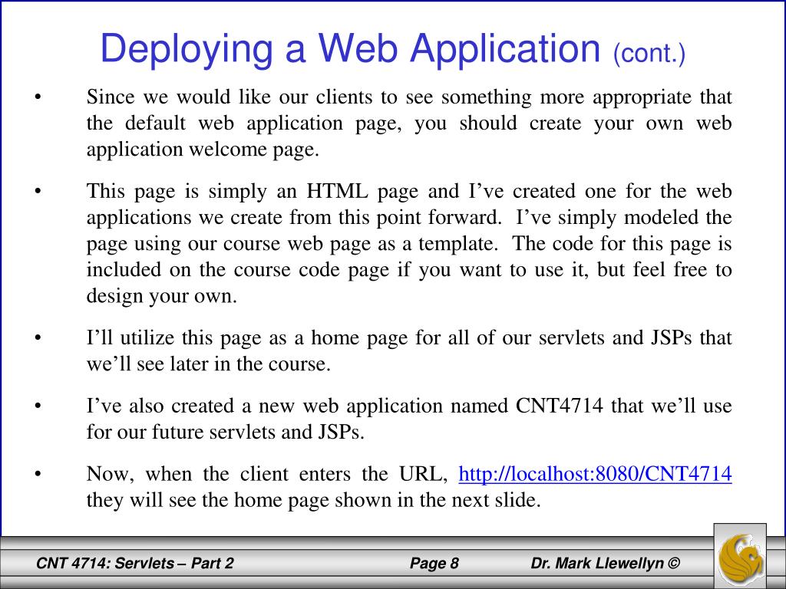Viewport: 786px width, 589px height.
Task: Click line 'applications we create from this point forward'
Action: tap(409, 217)
